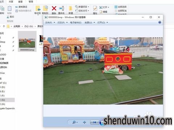This screenshot has width=174, height=130.
Task: Click Select all in Explorer ribbon
Action: (x=120, y=7)
